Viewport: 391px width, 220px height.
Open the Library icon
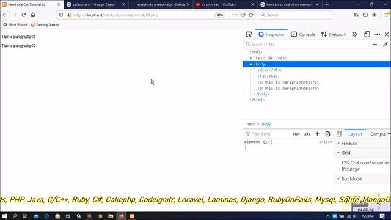click(356, 15)
